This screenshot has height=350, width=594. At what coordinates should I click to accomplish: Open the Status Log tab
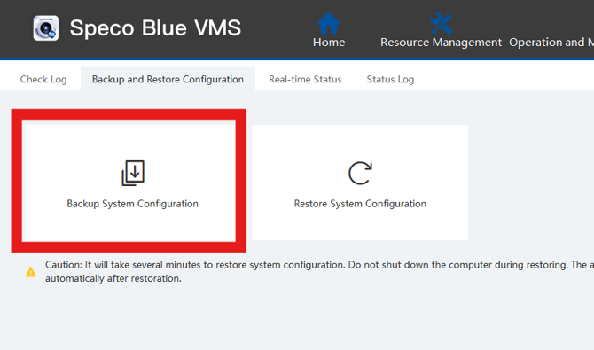coord(390,79)
